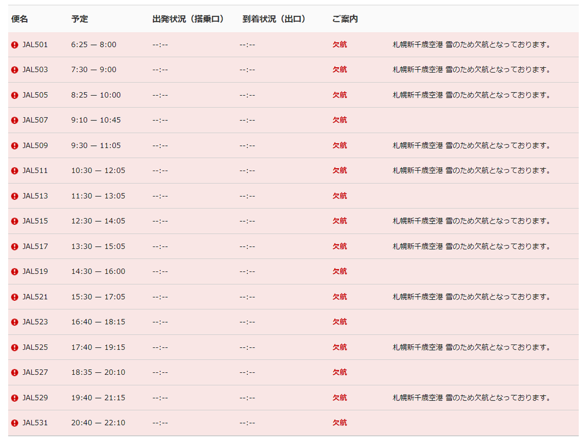
Task: Click the 欠航 status for JAL531
Action: [x=340, y=423]
